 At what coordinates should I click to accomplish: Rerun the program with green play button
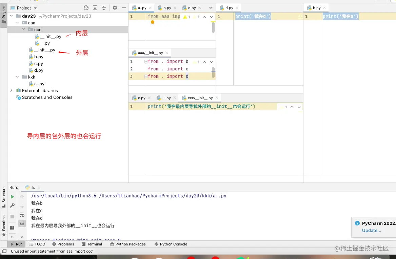[x=12, y=197]
